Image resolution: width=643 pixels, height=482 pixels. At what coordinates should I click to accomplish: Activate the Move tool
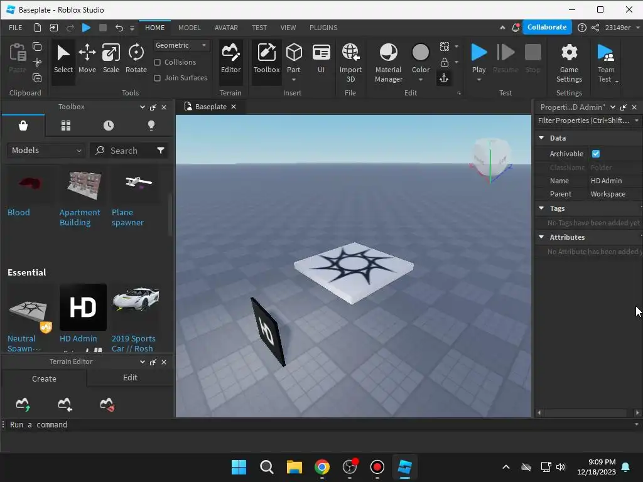(x=87, y=59)
